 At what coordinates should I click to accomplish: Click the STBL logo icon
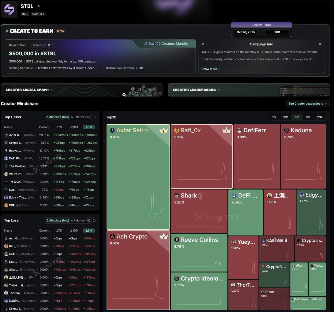pos(9,9)
